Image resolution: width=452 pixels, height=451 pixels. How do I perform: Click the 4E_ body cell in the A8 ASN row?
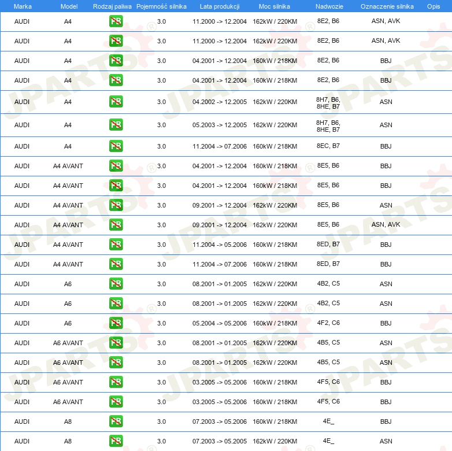[328, 441]
